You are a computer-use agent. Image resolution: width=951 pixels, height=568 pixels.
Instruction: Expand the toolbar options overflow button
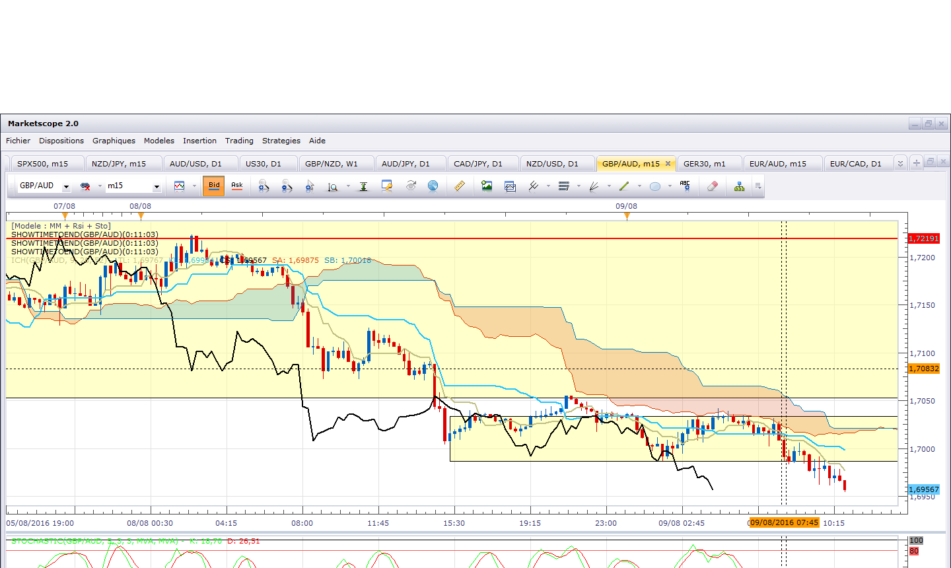coord(758,186)
